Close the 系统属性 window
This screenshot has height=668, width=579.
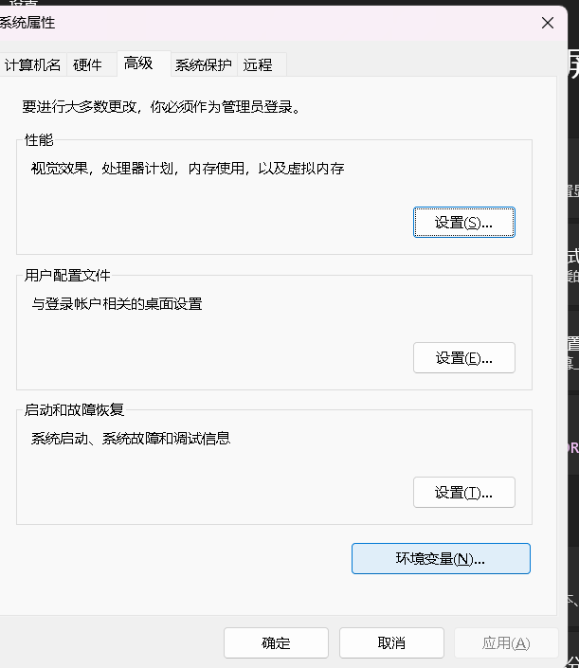pyautogui.click(x=548, y=23)
